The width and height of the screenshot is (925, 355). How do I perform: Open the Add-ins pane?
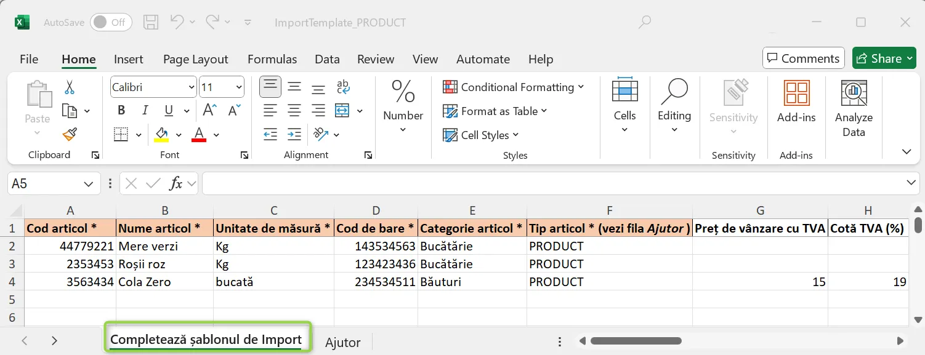[x=796, y=102]
